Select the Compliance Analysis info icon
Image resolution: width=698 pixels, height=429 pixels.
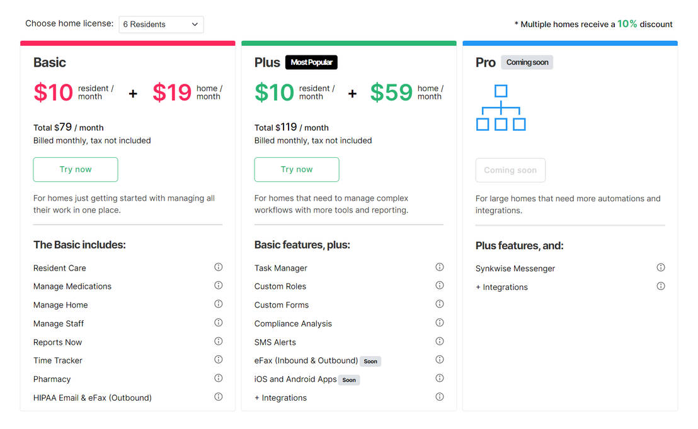point(439,322)
